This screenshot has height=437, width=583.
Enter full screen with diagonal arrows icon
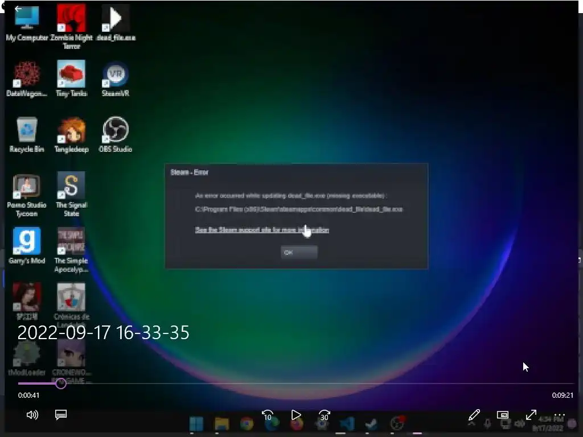coord(531,415)
